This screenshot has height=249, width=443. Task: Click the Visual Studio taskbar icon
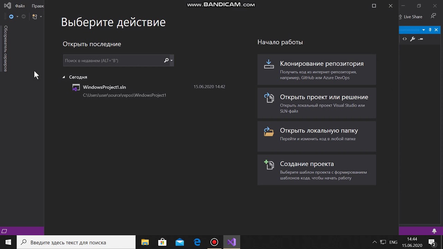click(232, 242)
